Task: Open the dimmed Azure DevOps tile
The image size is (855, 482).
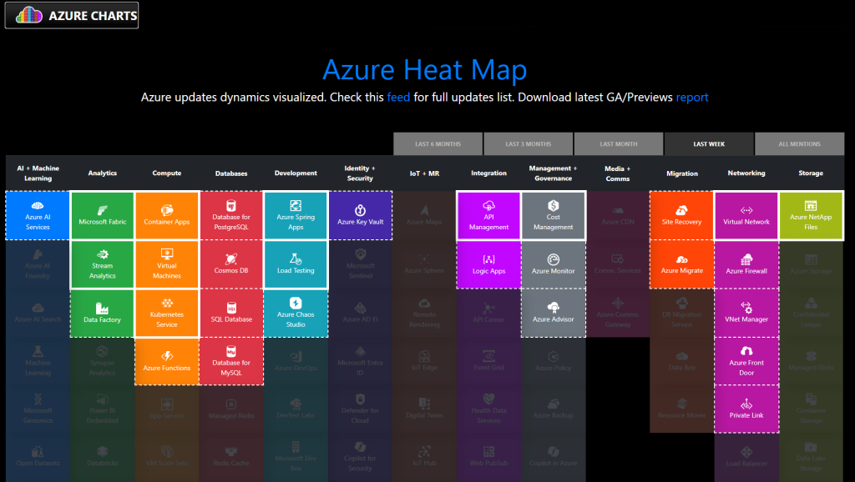Action: click(x=296, y=362)
